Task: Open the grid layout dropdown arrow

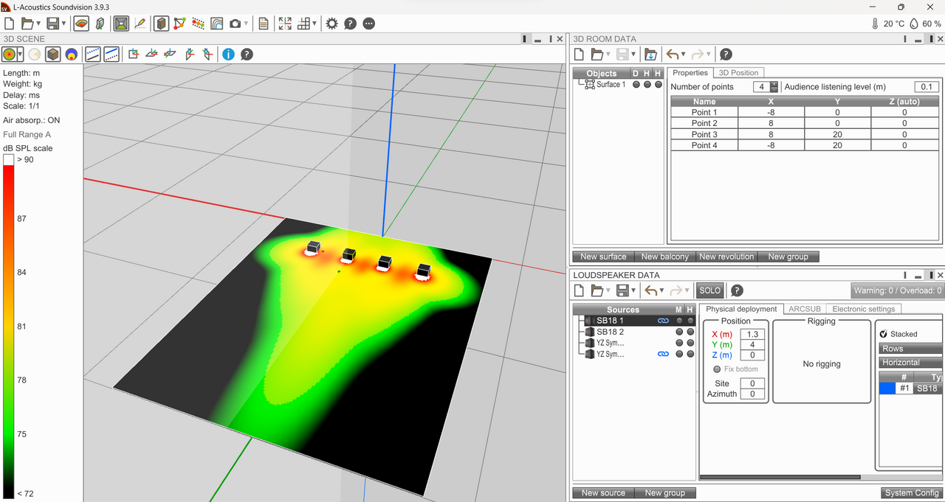Action: tap(315, 24)
